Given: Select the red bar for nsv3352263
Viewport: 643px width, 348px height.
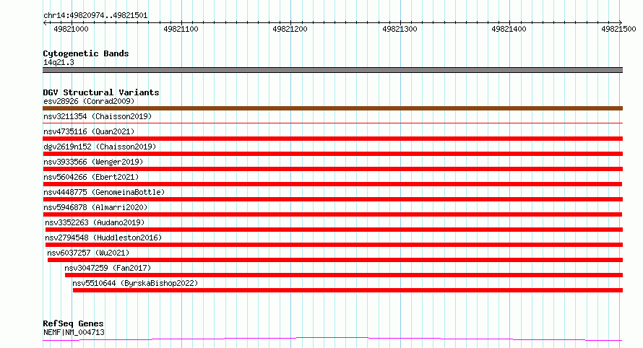Looking at the screenshot, I should pyautogui.click(x=335, y=230).
